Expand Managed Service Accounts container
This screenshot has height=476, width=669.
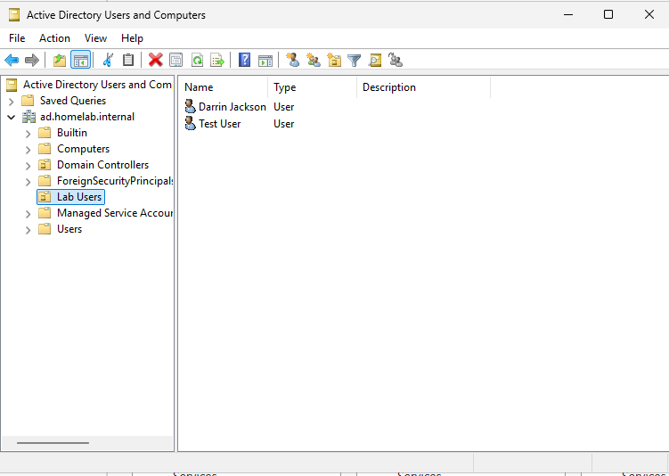coord(29,214)
